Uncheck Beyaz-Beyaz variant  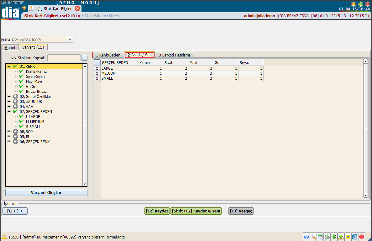click(22, 91)
